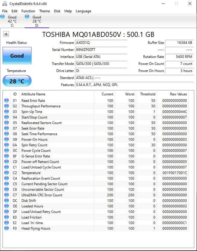Click the Rotation Rate value 5400 RPM

coord(179,57)
